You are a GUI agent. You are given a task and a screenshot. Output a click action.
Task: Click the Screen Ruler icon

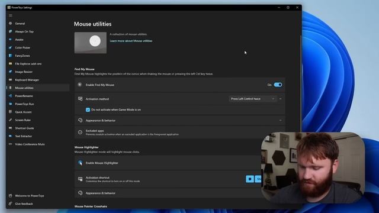pos(11,120)
